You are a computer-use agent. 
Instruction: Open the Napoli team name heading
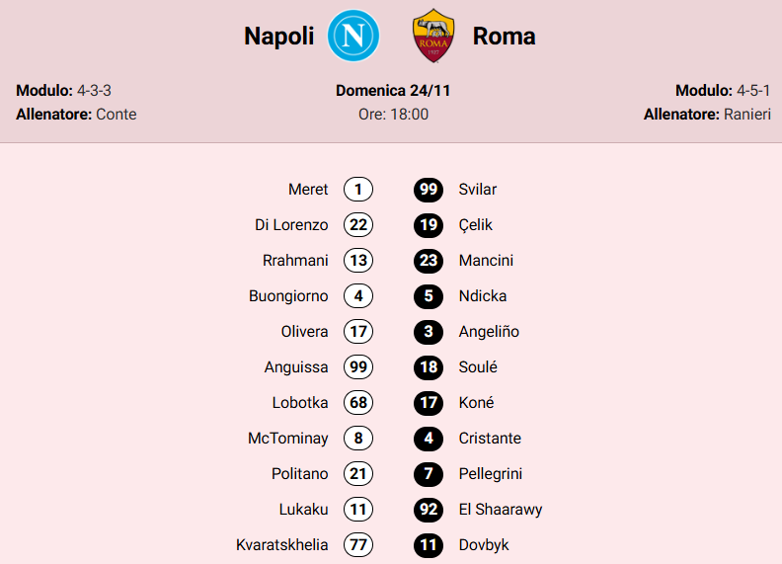click(x=278, y=37)
